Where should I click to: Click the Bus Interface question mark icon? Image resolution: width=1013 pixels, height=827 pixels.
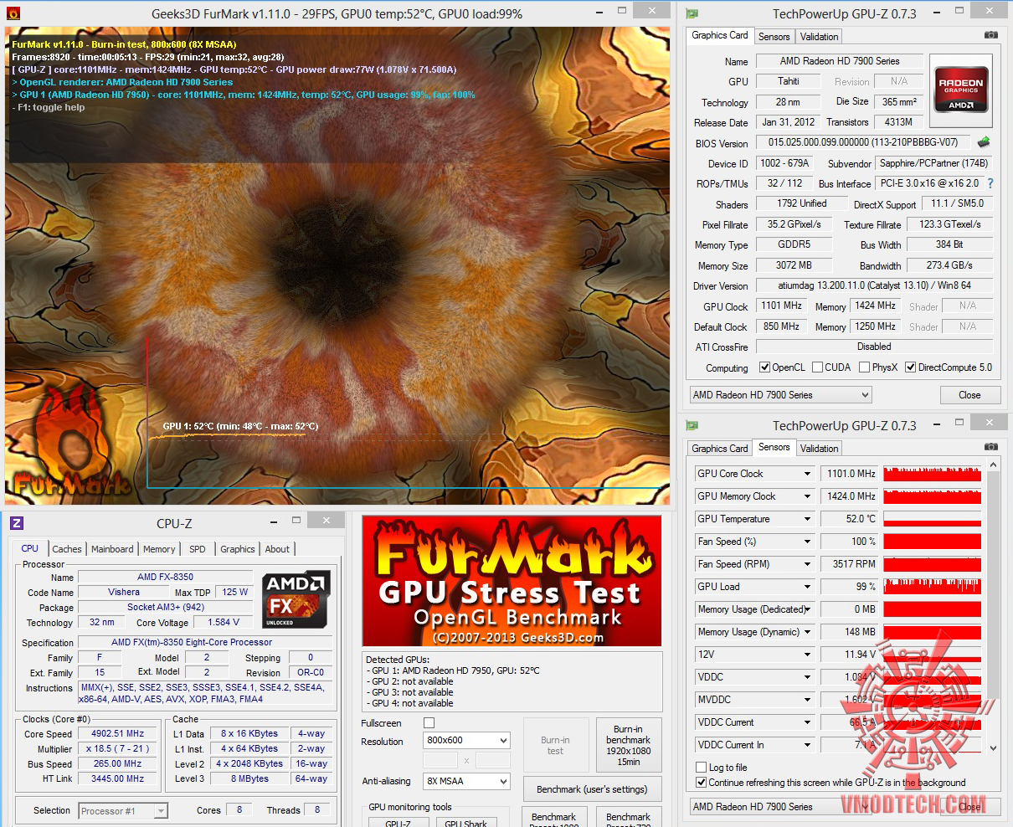990,183
